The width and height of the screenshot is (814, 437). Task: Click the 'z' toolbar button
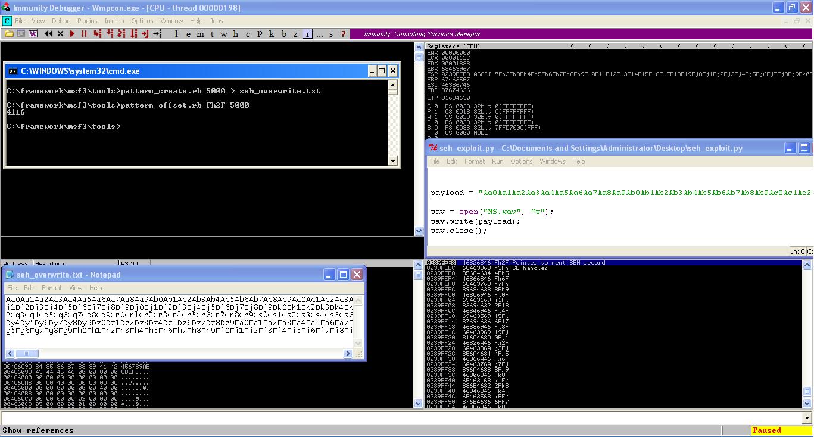[295, 34]
